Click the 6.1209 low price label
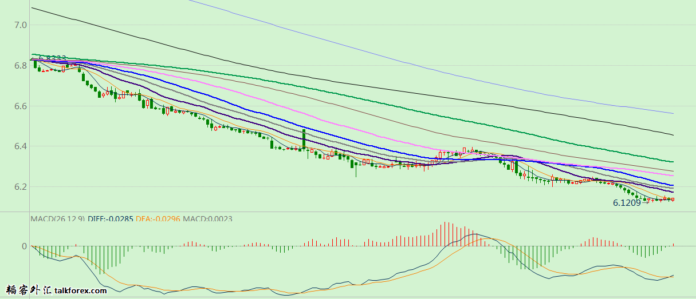This screenshot has height=299, width=696. (x=627, y=203)
